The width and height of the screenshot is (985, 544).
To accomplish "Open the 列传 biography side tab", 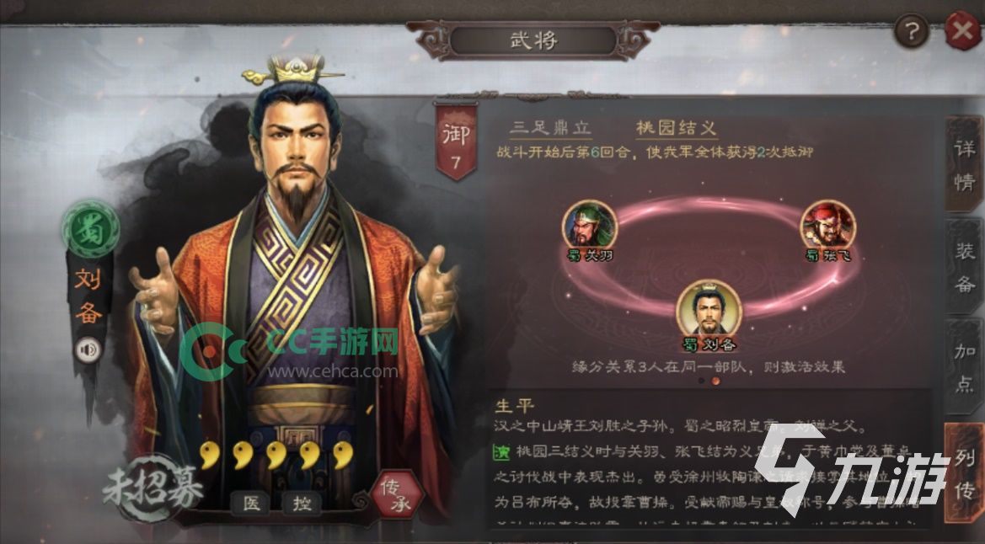I will 964,471.
